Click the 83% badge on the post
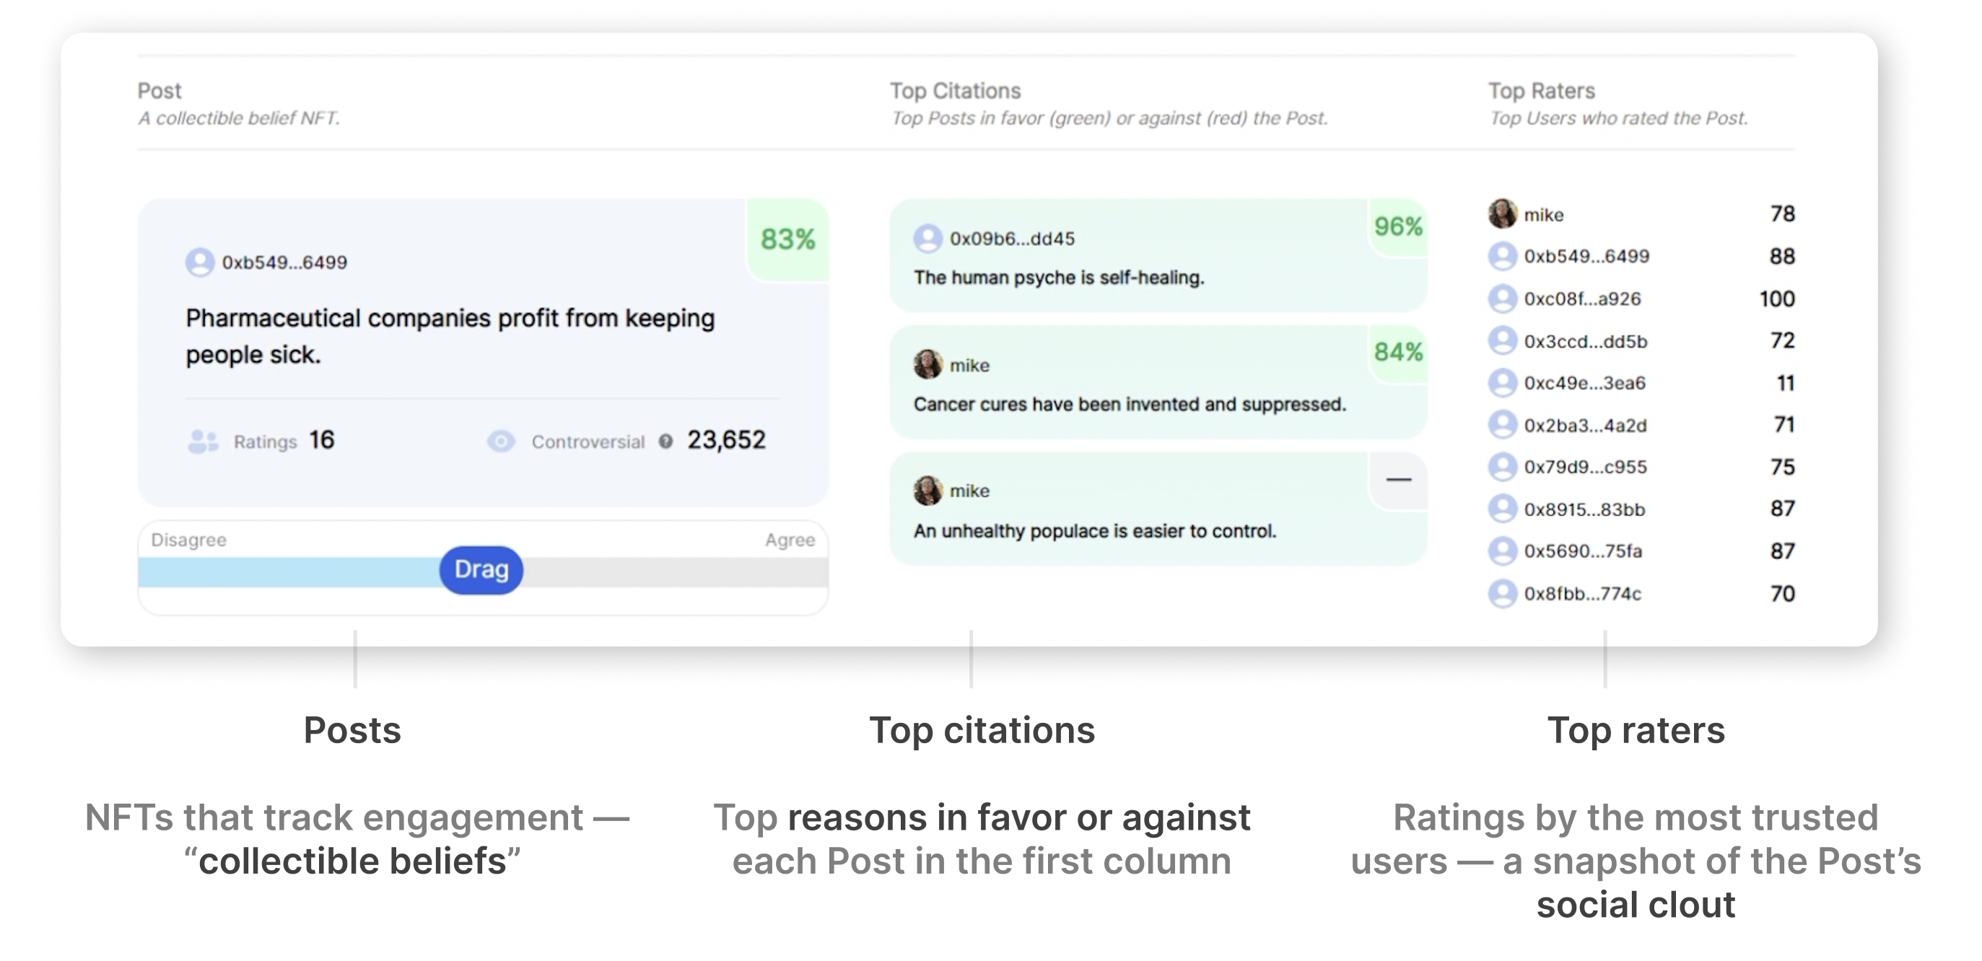1982x961 pixels. (x=788, y=239)
